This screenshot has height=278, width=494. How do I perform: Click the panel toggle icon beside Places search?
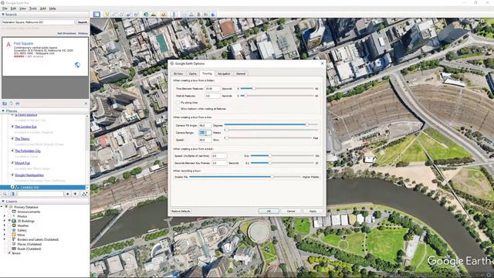pyautogui.click(x=13, y=194)
